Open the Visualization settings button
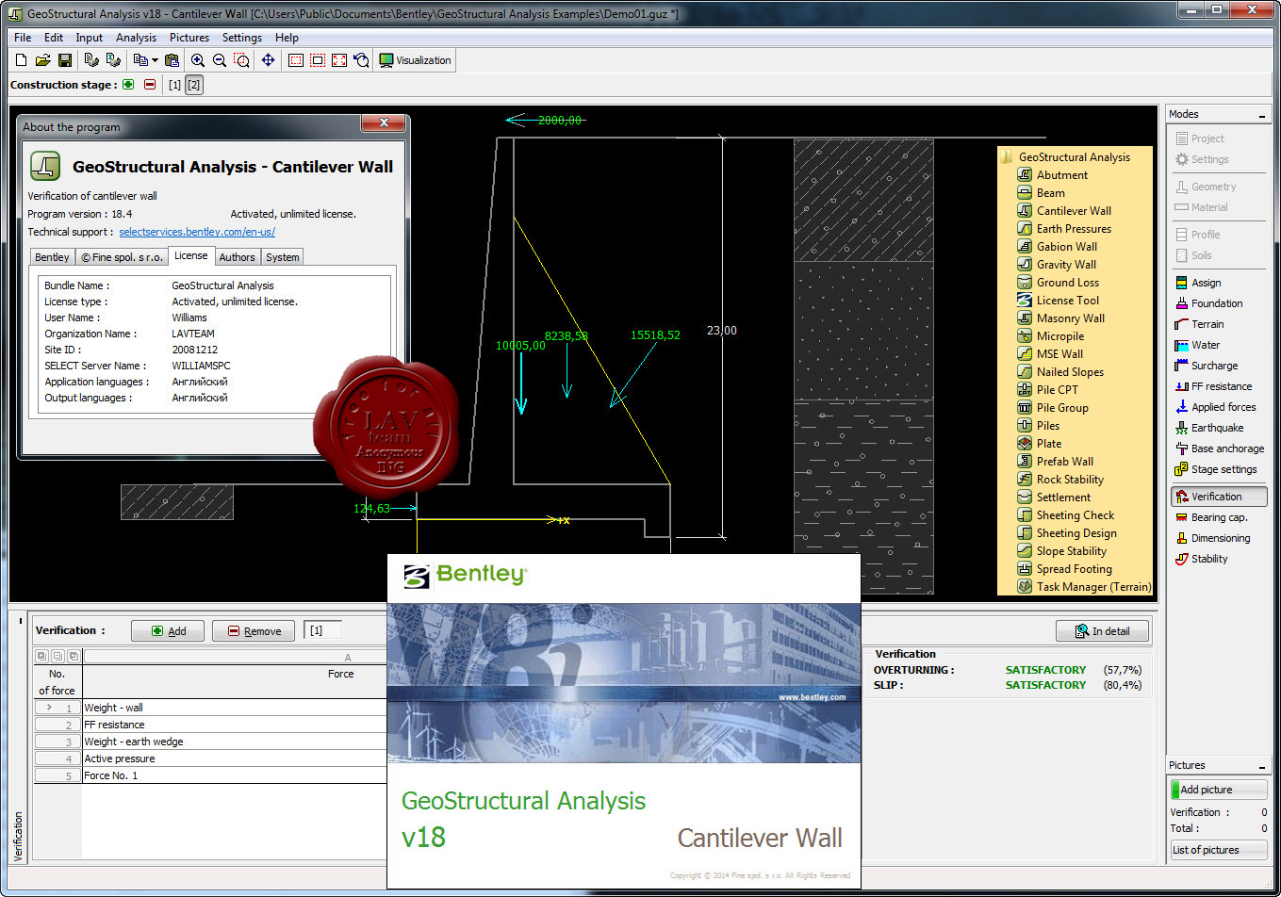 tap(415, 60)
